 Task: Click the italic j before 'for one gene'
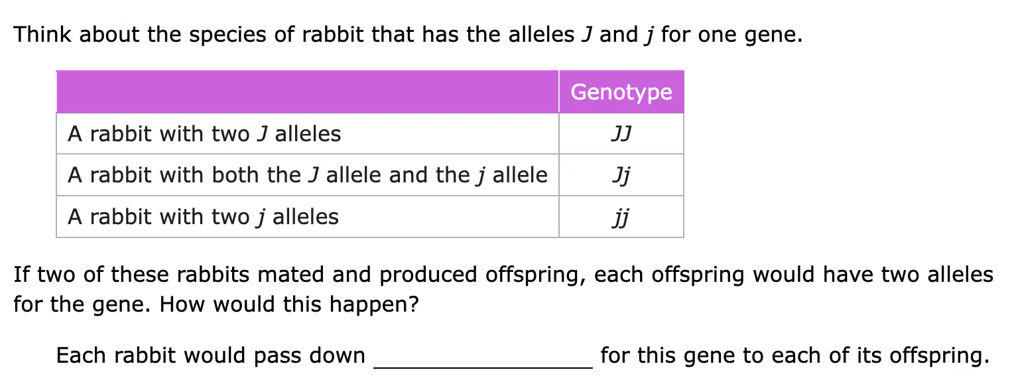tap(647, 36)
